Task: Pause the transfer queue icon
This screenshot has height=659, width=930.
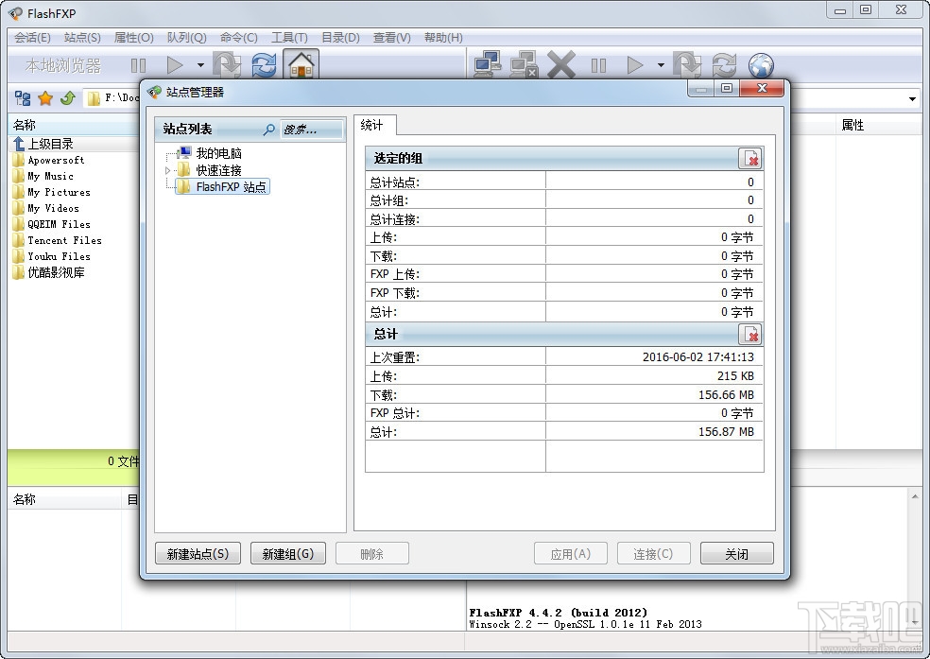Action: point(598,64)
